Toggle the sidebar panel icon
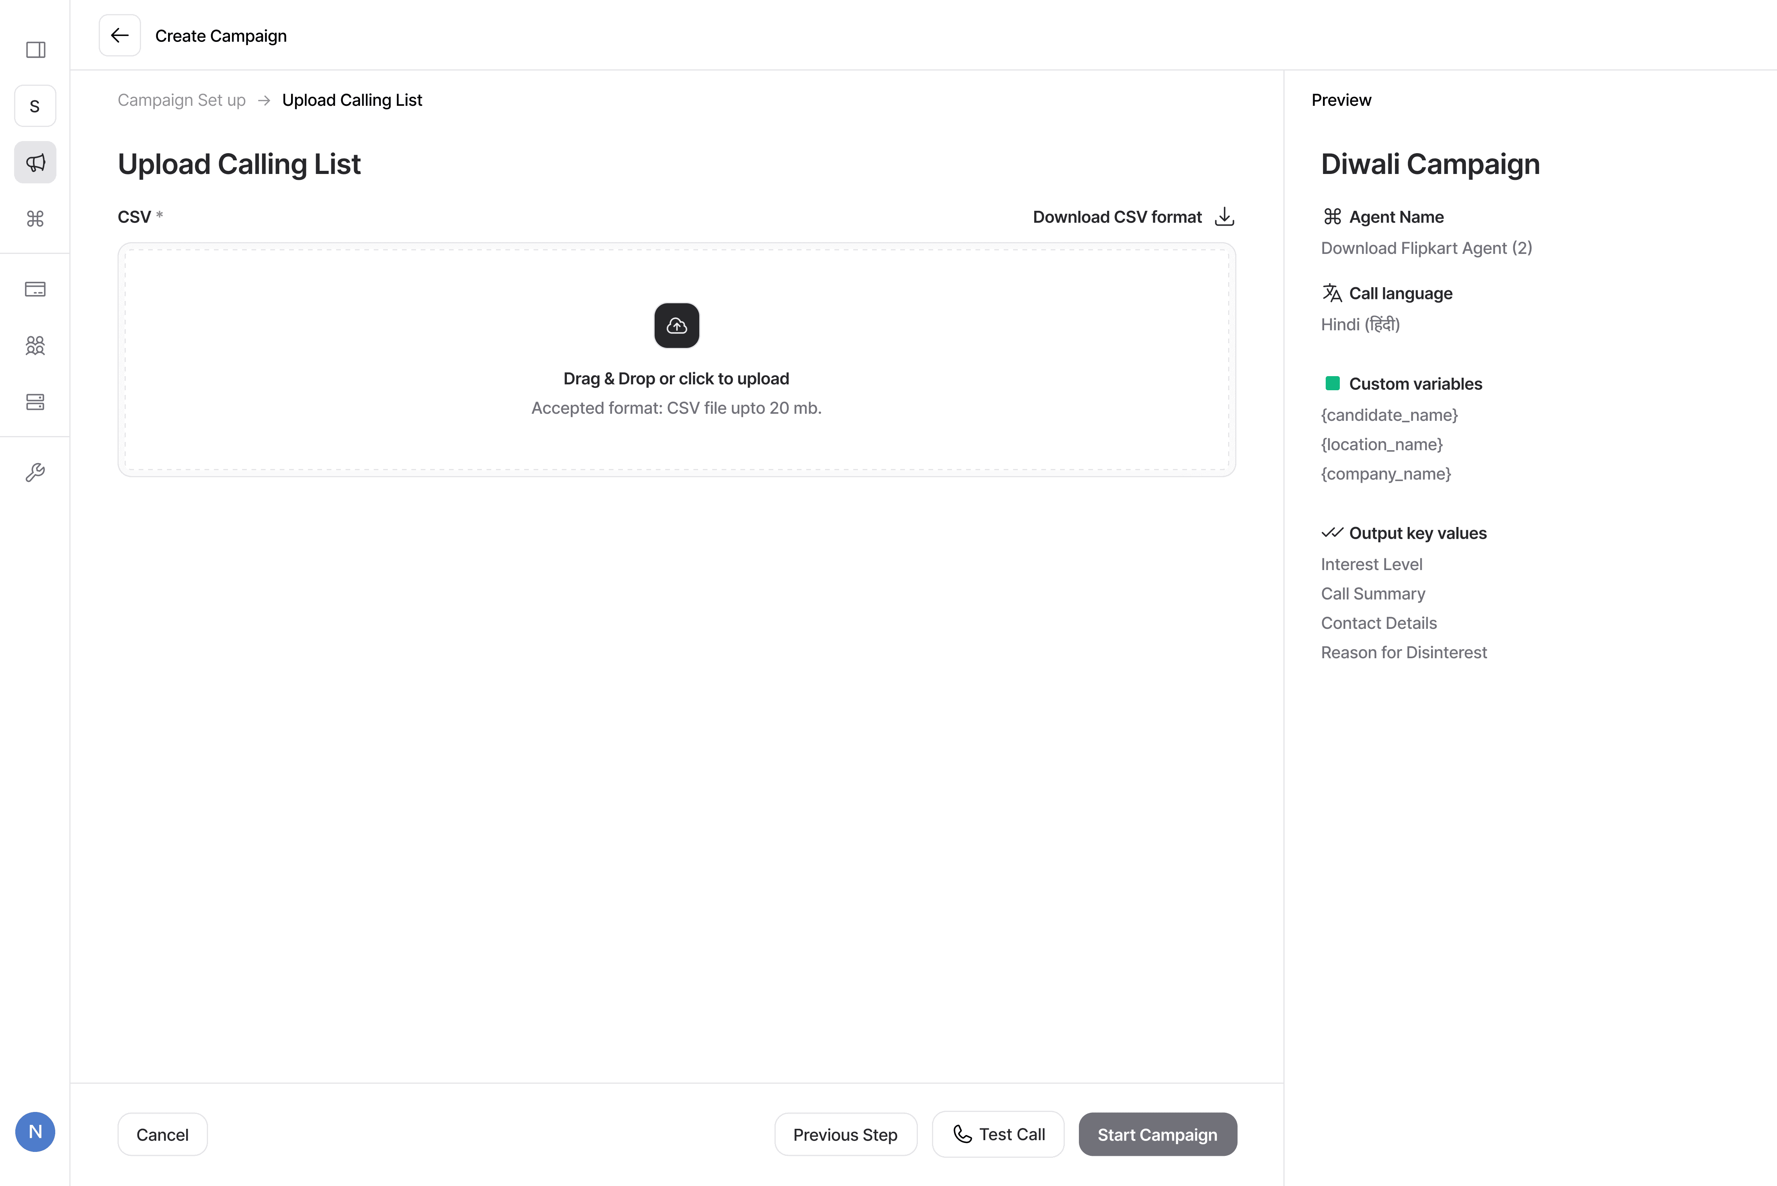1777x1186 pixels. (x=36, y=50)
